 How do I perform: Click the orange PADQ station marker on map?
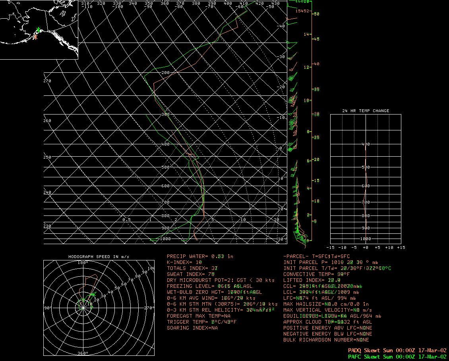click(35, 37)
